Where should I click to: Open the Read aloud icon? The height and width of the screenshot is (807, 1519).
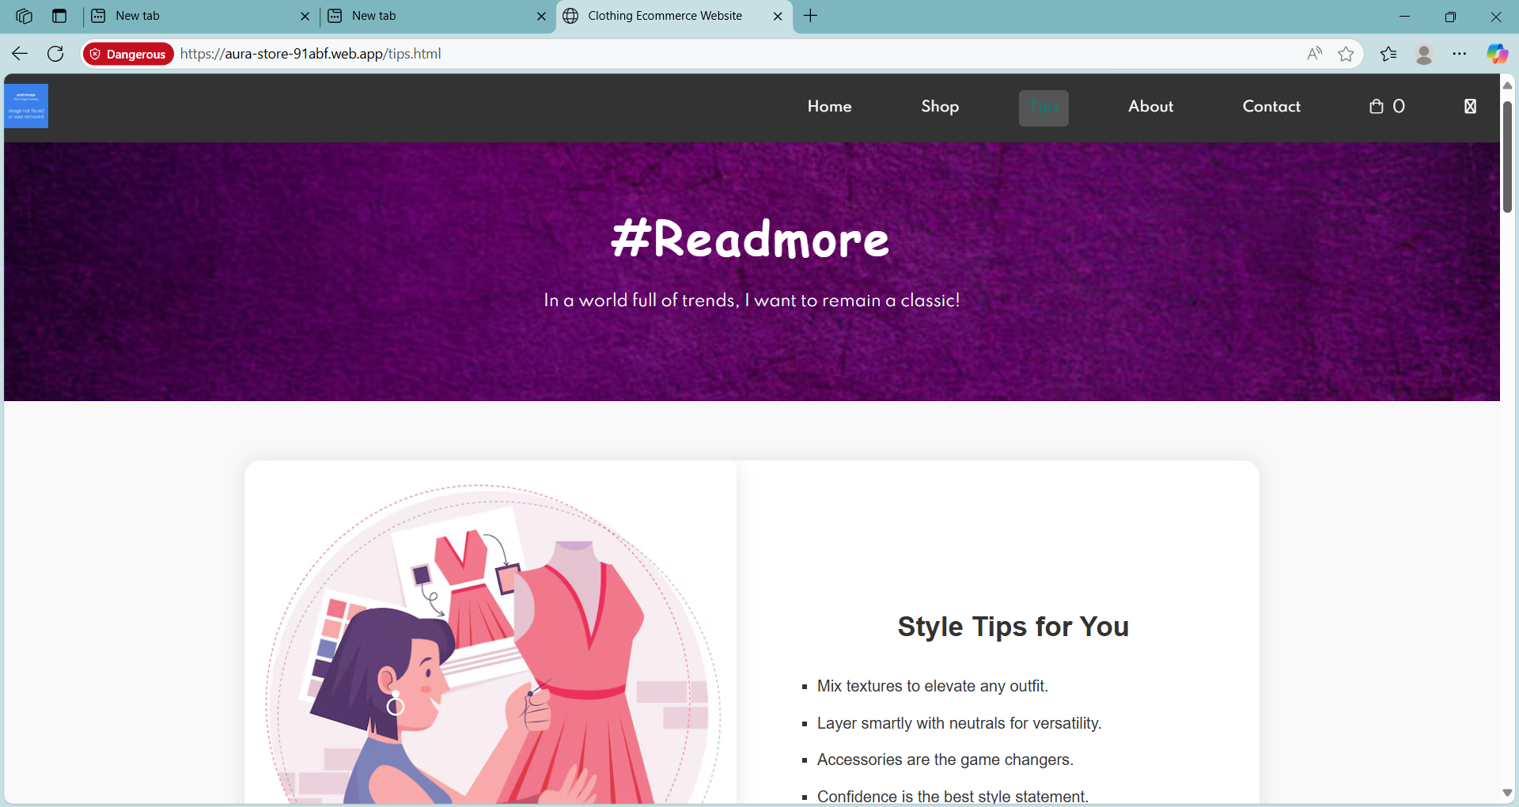pyautogui.click(x=1314, y=54)
